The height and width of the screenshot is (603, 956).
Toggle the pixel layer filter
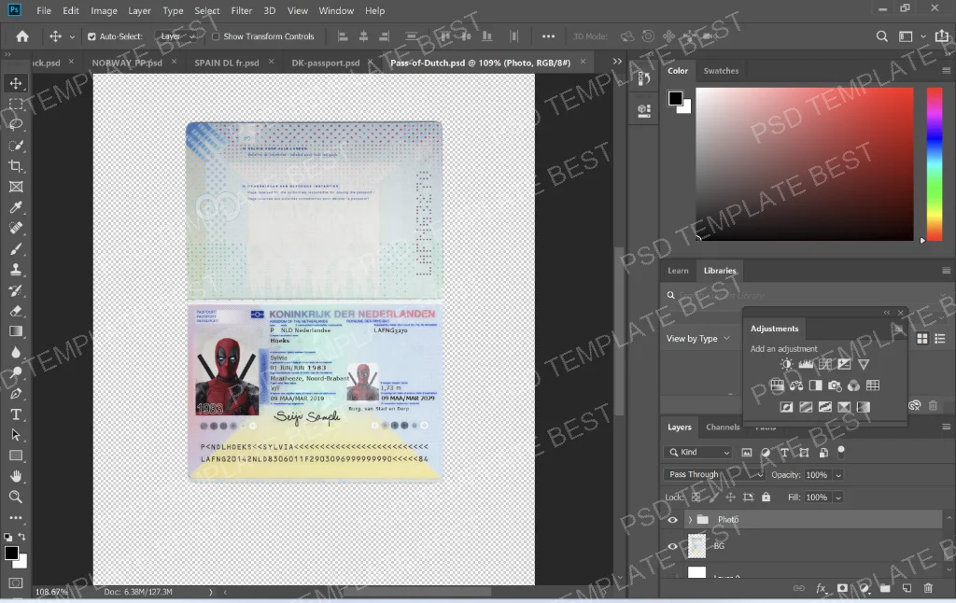746,453
